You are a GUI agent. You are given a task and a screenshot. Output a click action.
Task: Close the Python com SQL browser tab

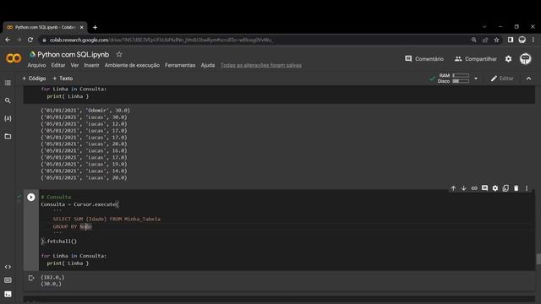pos(82,27)
